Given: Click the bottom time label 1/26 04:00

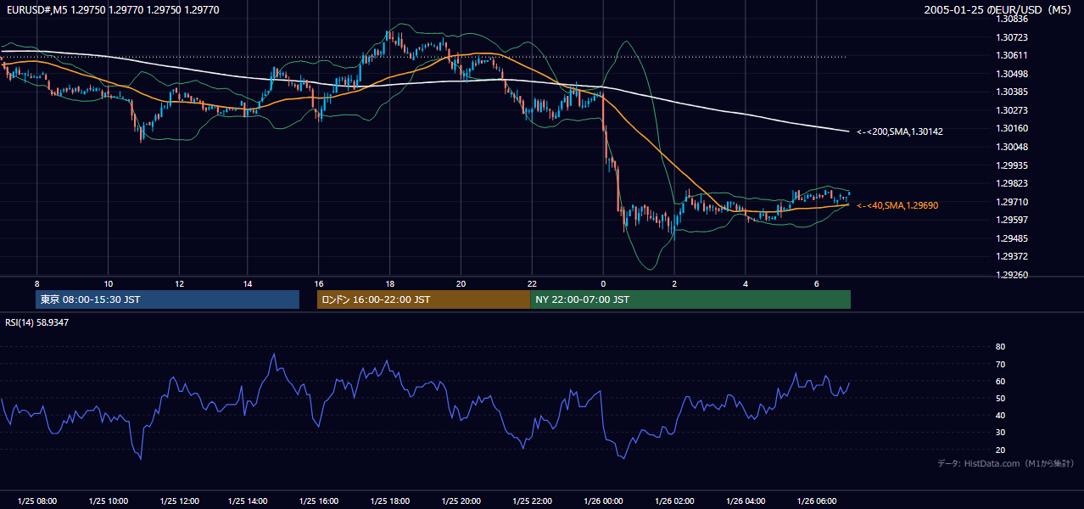Looking at the screenshot, I should click(x=745, y=501).
